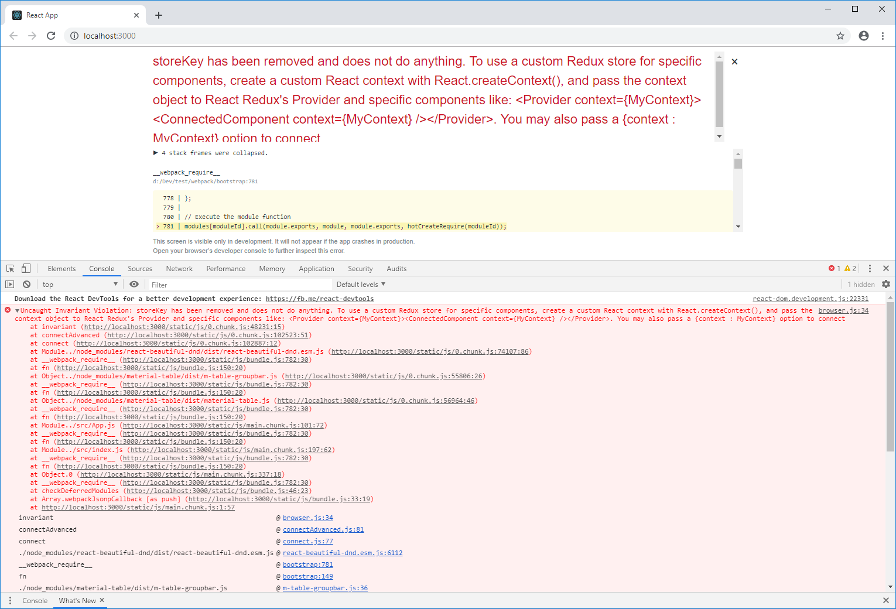Open the react-devtools download link

(x=319, y=299)
